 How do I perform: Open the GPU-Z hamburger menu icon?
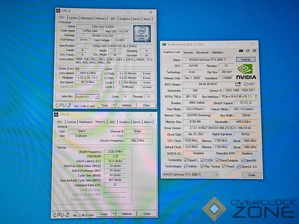(x=254, y=51)
